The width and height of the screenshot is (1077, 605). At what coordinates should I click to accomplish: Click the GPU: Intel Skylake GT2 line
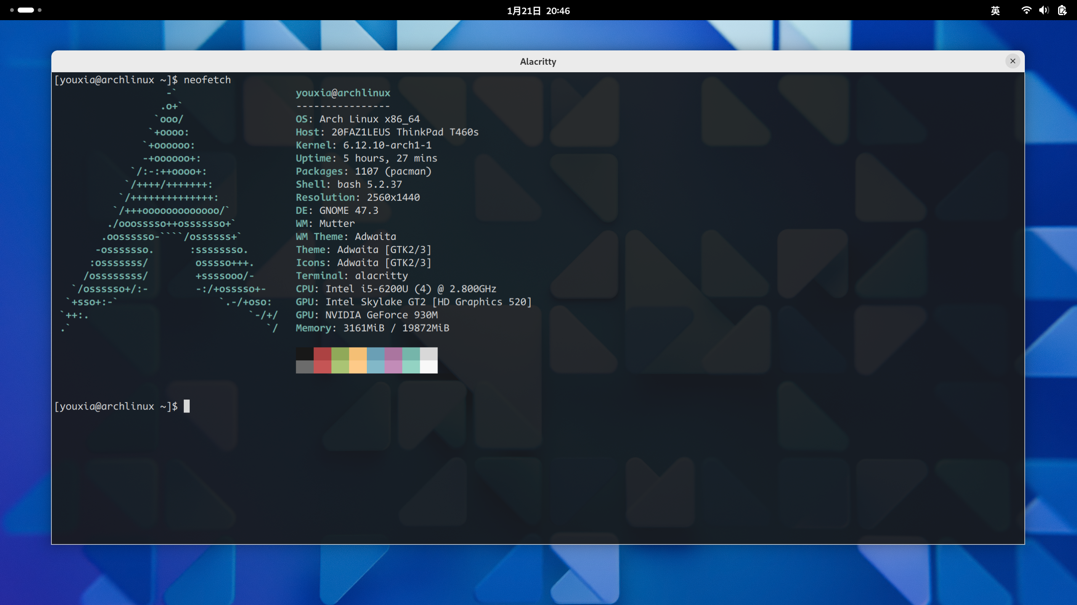414,302
